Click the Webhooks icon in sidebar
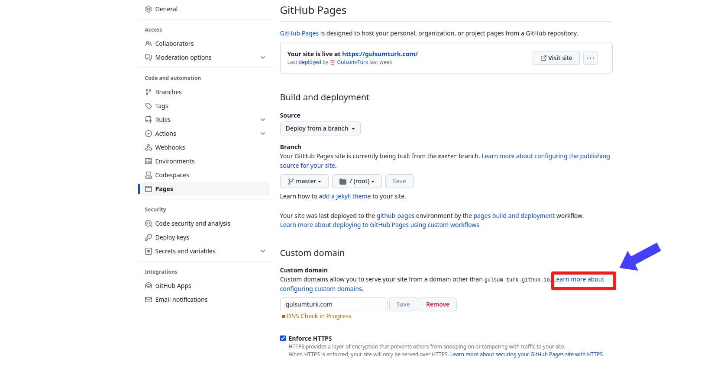The height and width of the screenshot is (377, 714). pos(149,147)
